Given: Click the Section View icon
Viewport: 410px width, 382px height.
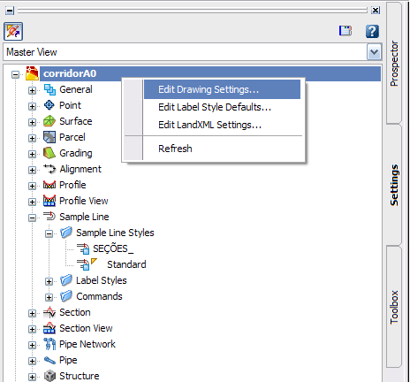Looking at the screenshot, I should 49,328.
